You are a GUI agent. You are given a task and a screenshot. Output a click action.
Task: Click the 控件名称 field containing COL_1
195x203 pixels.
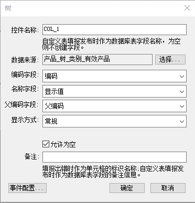[114, 29]
